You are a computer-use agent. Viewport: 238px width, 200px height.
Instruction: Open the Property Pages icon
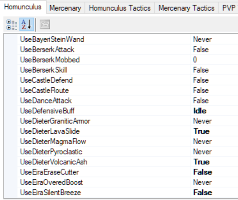click(x=45, y=24)
